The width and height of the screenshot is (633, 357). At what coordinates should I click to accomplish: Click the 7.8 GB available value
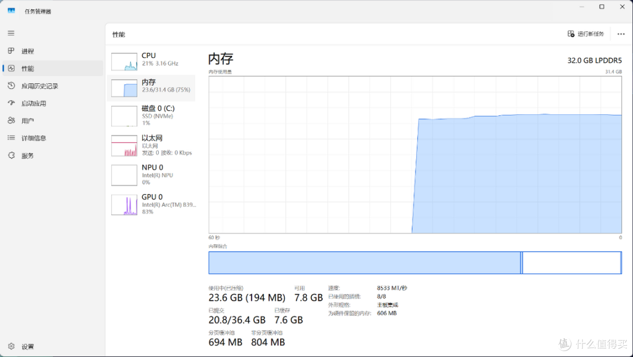(x=308, y=298)
